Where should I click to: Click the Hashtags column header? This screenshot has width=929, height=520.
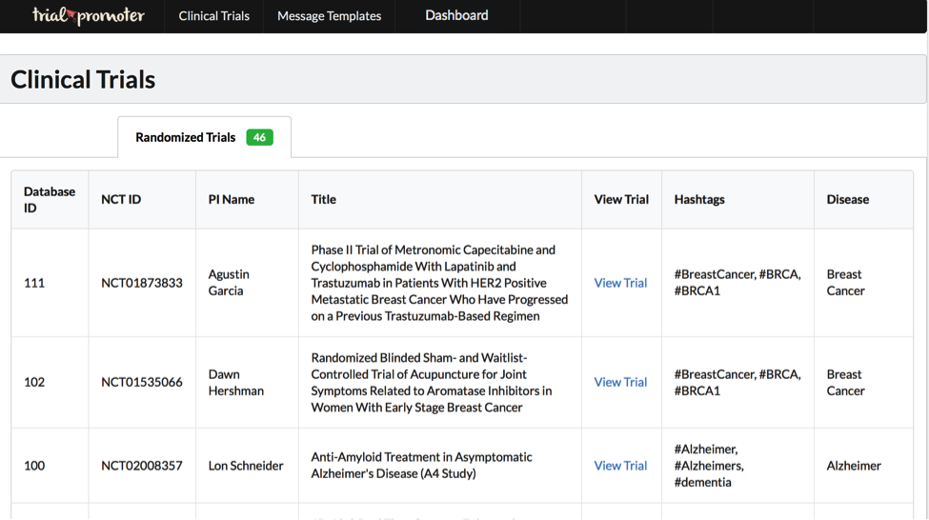tap(699, 199)
